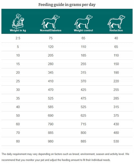
Task: Click the 25 kg weight cell
Action: (x=18, y=81)
